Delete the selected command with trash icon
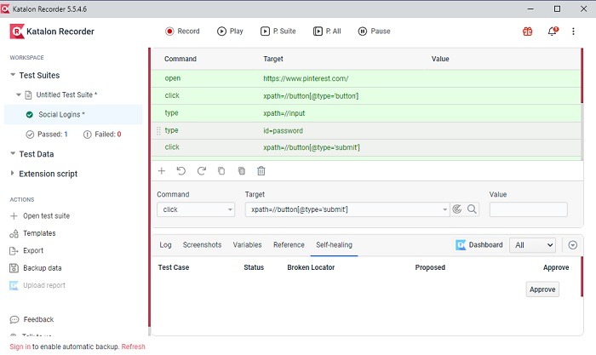Viewport: 596px width, 355px height. (x=261, y=171)
